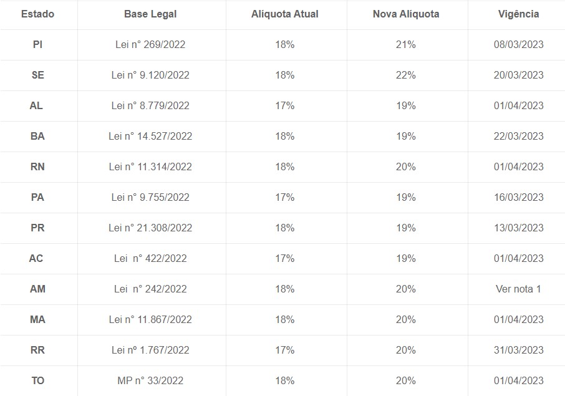Click the Alíquota Atual header
The width and height of the screenshot is (565, 396).
point(284,14)
